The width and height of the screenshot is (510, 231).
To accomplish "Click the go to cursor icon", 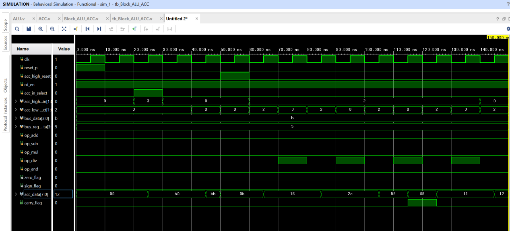I will click(x=76, y=29).
